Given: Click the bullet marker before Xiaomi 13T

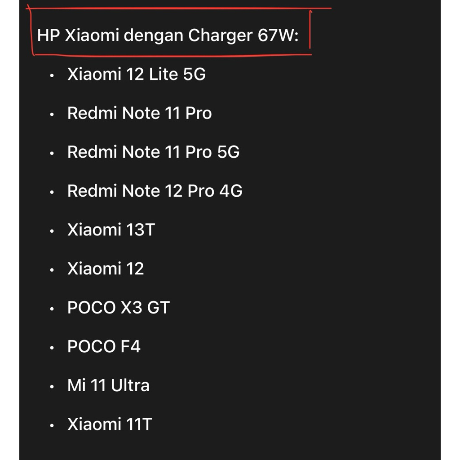Looking at the screenshot, I should tap(53, 231).
